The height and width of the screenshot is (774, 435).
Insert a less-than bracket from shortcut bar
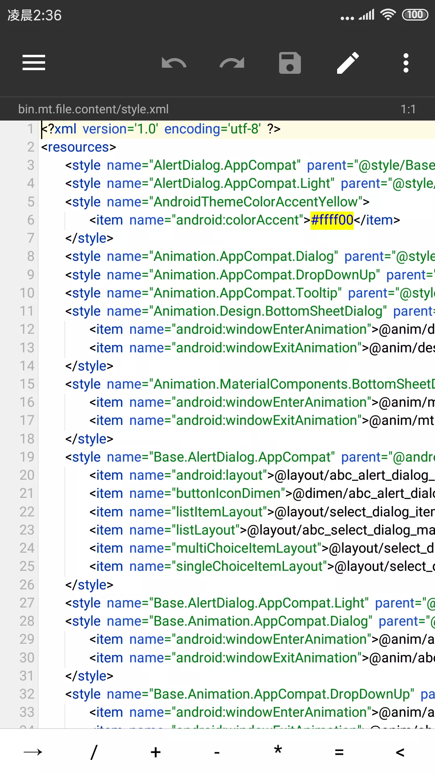(x=400, y=752)
